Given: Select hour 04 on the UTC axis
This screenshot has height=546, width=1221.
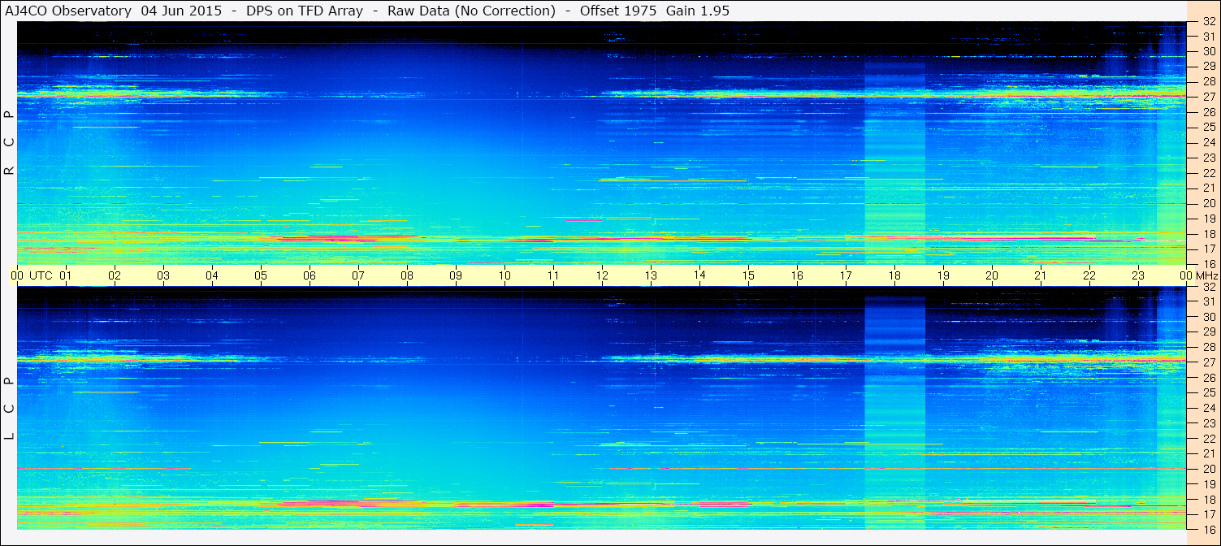Looking at the screenshot, I should (212, 275).
